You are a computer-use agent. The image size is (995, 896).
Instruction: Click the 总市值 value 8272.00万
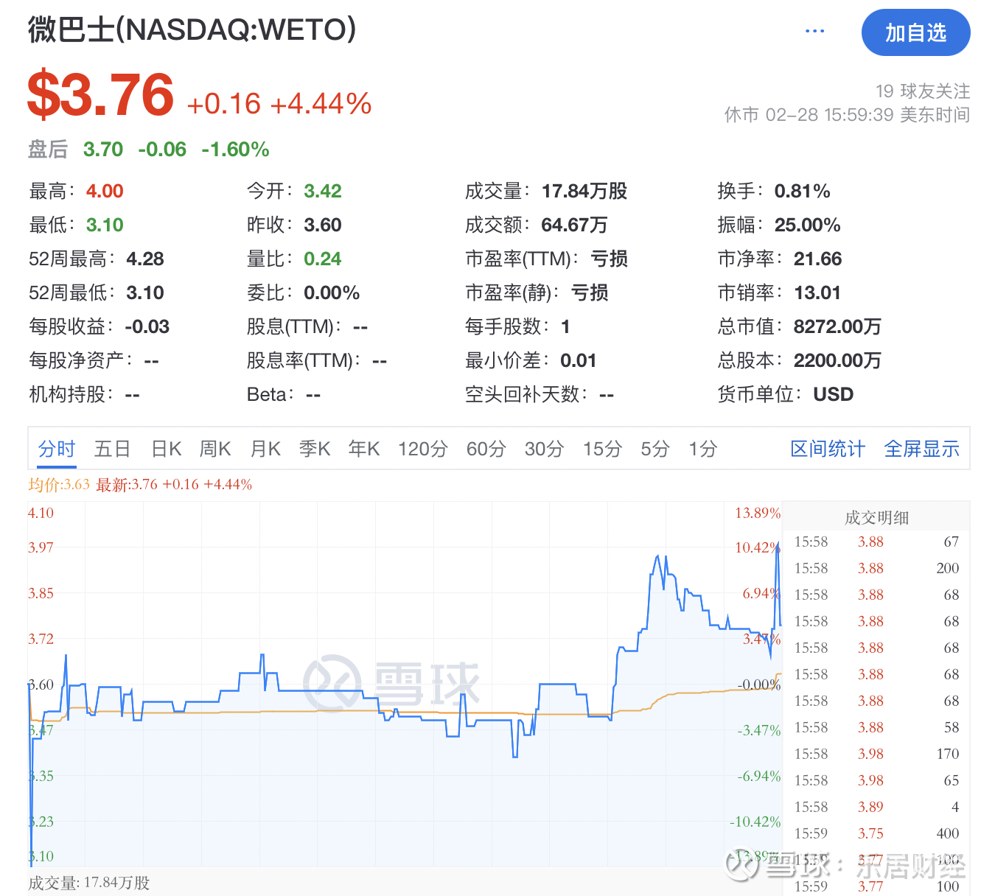click(x=837, y=327)
